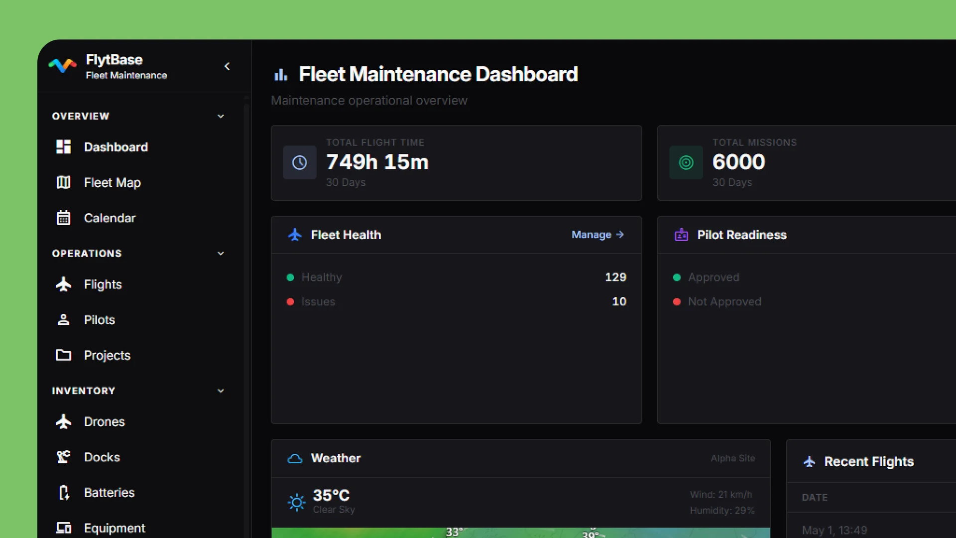Click the bar chart icon beside the dashboard title

click(281, 75)
